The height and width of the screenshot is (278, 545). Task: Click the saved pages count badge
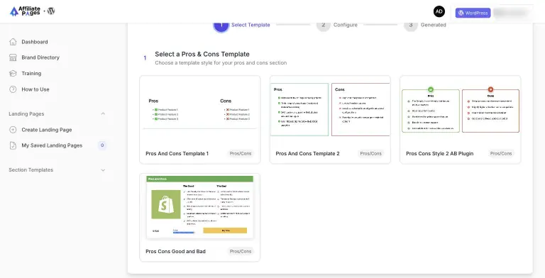tap(102, 145)
